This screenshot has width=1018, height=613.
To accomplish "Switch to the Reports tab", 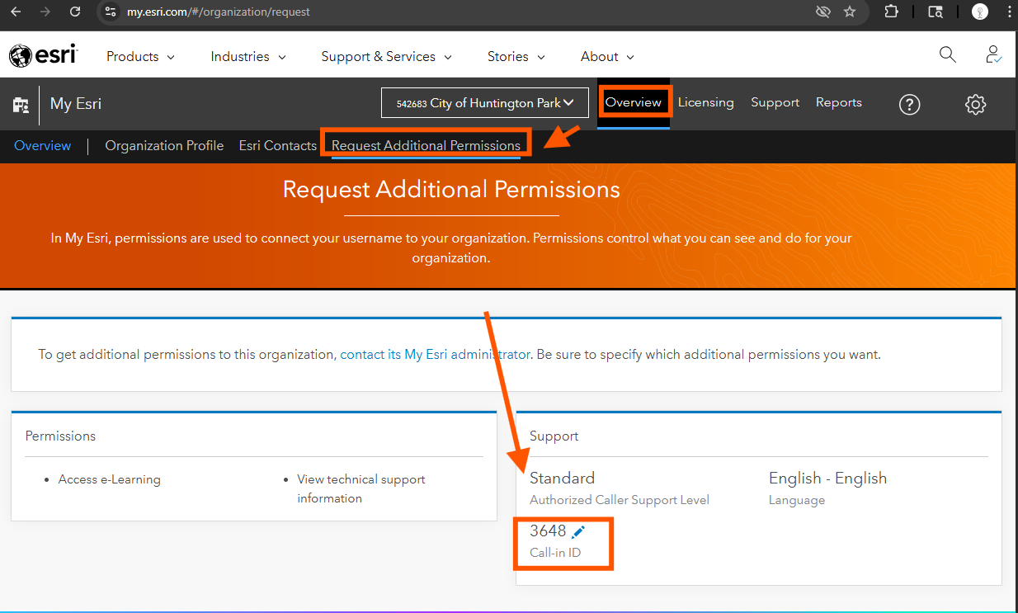I will click(x=838, y=102).
